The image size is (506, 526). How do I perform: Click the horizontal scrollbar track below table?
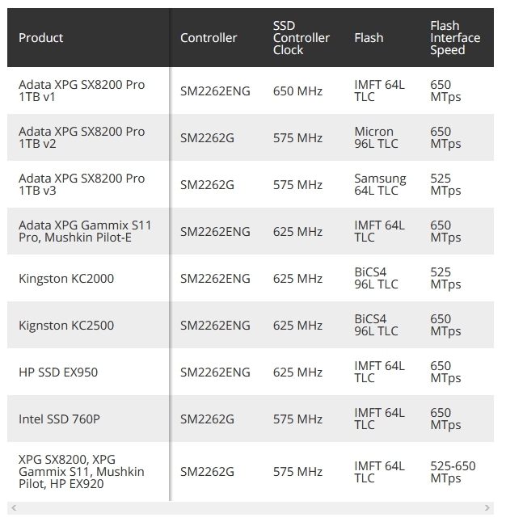(251, 508)
